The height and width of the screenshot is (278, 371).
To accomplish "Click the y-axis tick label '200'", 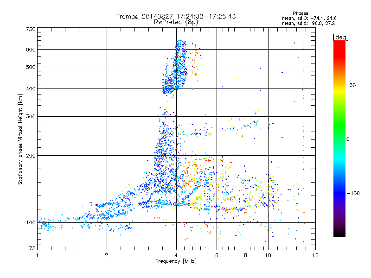I will 31,156.
